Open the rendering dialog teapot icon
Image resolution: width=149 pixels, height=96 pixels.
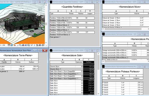click(x=20, y=45)
